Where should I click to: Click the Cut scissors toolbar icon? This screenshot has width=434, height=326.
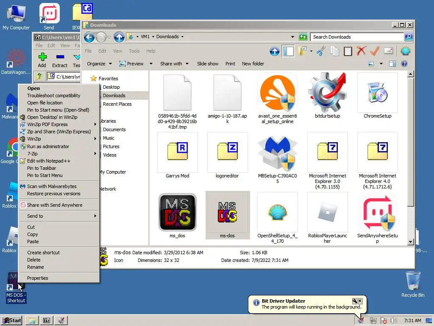[x=321, y=51]
